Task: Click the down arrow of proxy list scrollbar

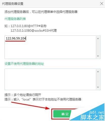Action: pyautogui.click(x=98, y=56)
